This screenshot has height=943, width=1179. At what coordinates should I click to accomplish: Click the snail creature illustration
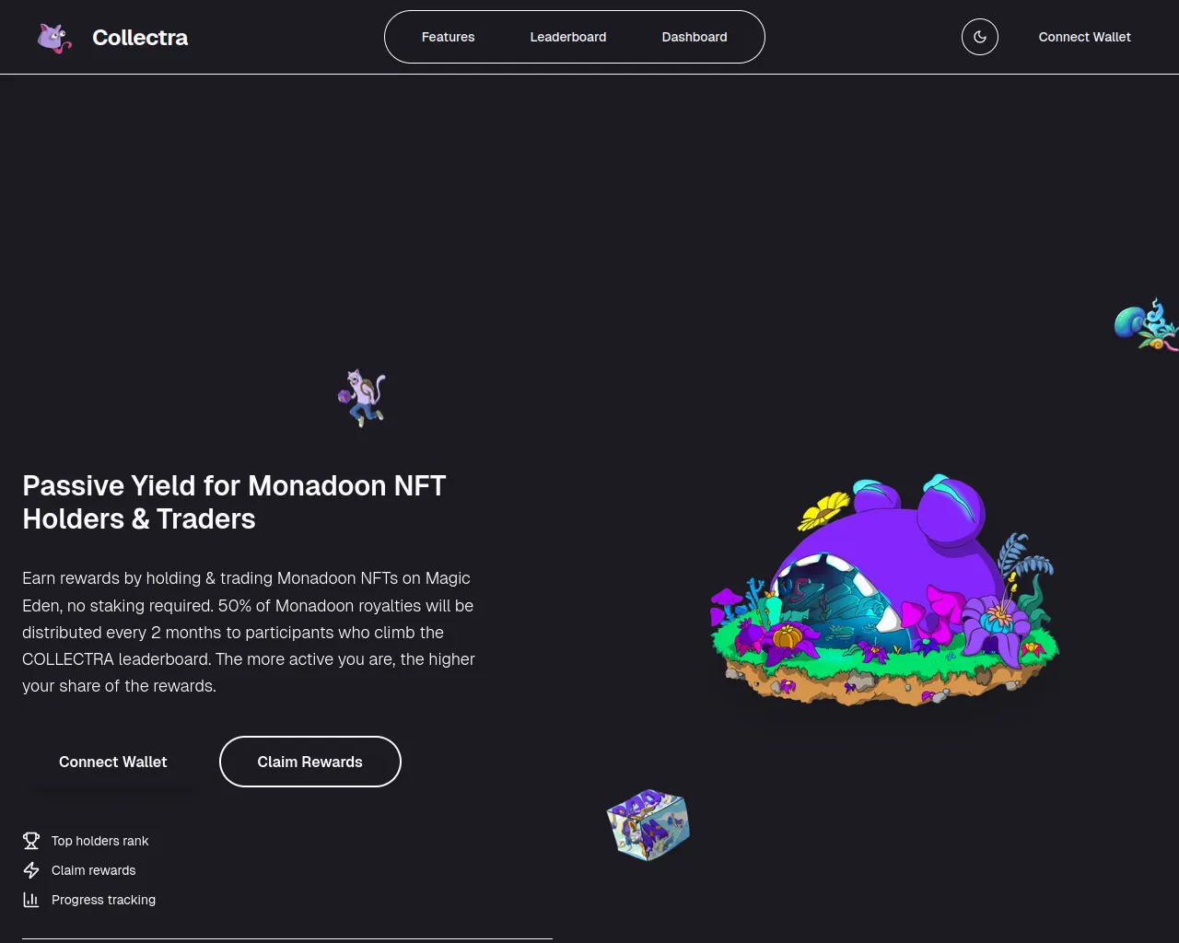pyautogui.click(x=1147, y=325)
